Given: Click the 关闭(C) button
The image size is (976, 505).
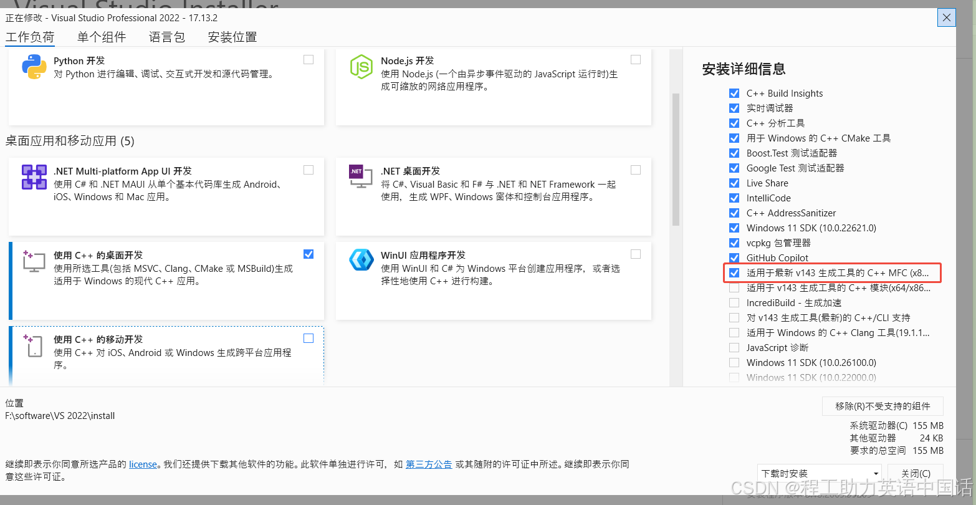Looking at the screenshot, I should [916, 473].
